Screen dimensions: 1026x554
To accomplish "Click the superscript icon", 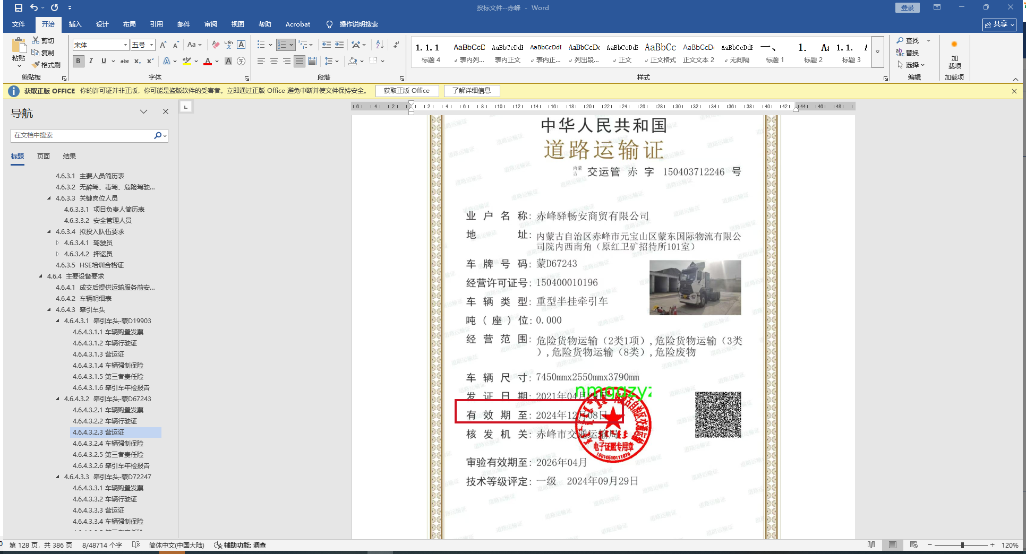I will pos(150,62).
